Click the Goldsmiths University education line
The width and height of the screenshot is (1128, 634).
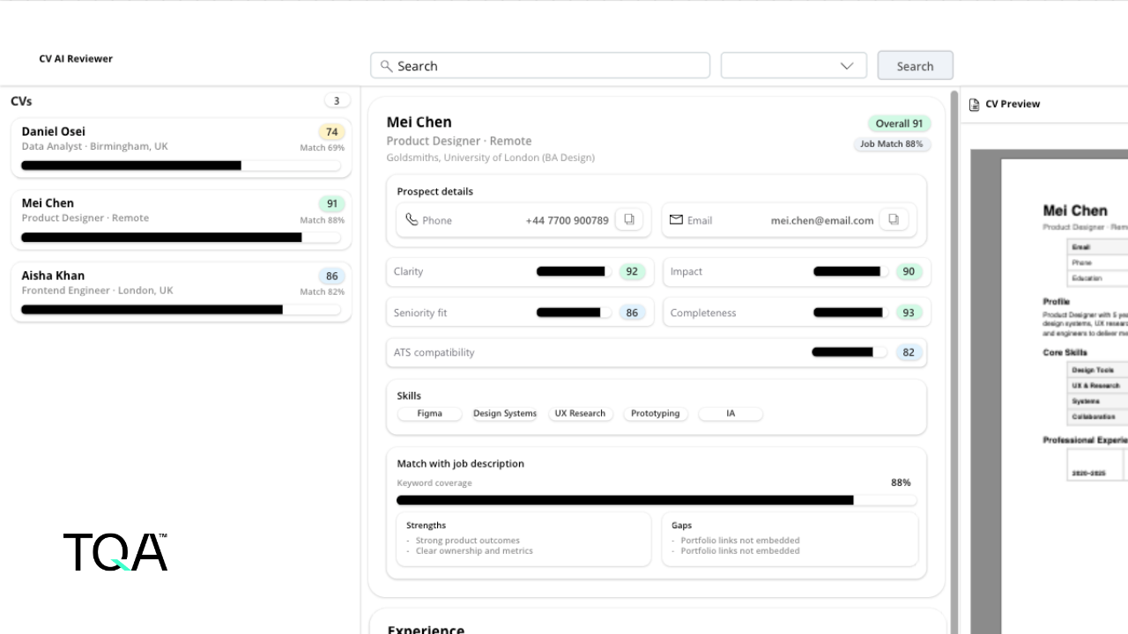tap(491, 158)
